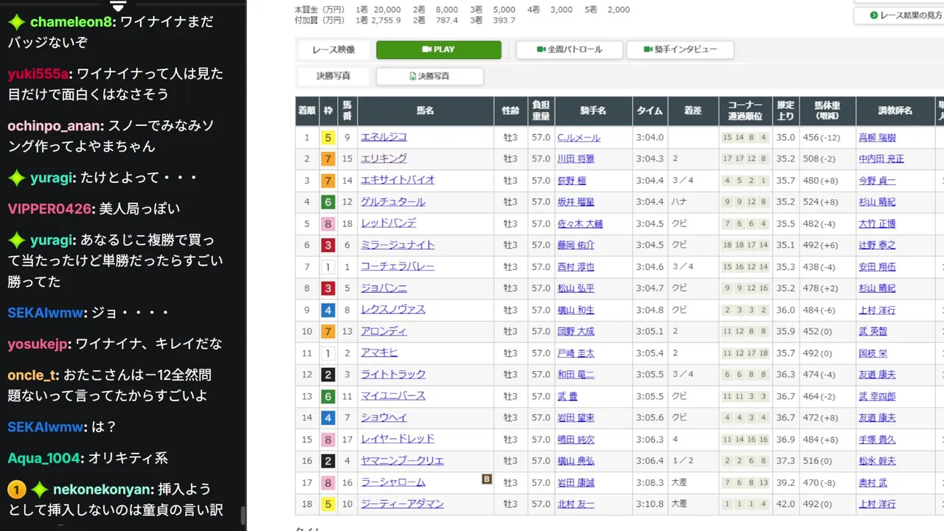Open trainer 今野 貞一's page

(x=878, y=180)
